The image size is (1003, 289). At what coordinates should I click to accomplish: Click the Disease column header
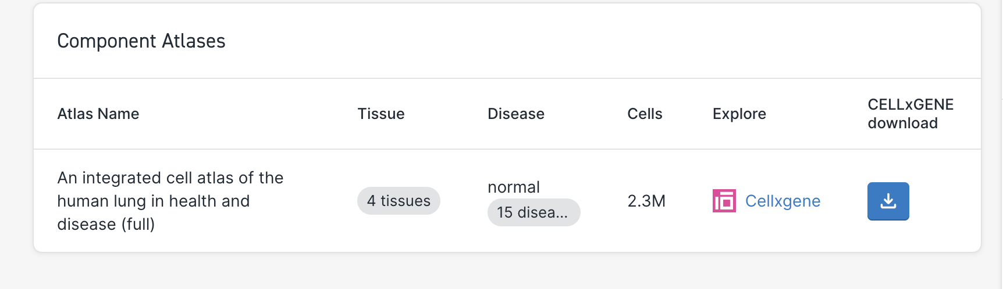tap(516, 114)
